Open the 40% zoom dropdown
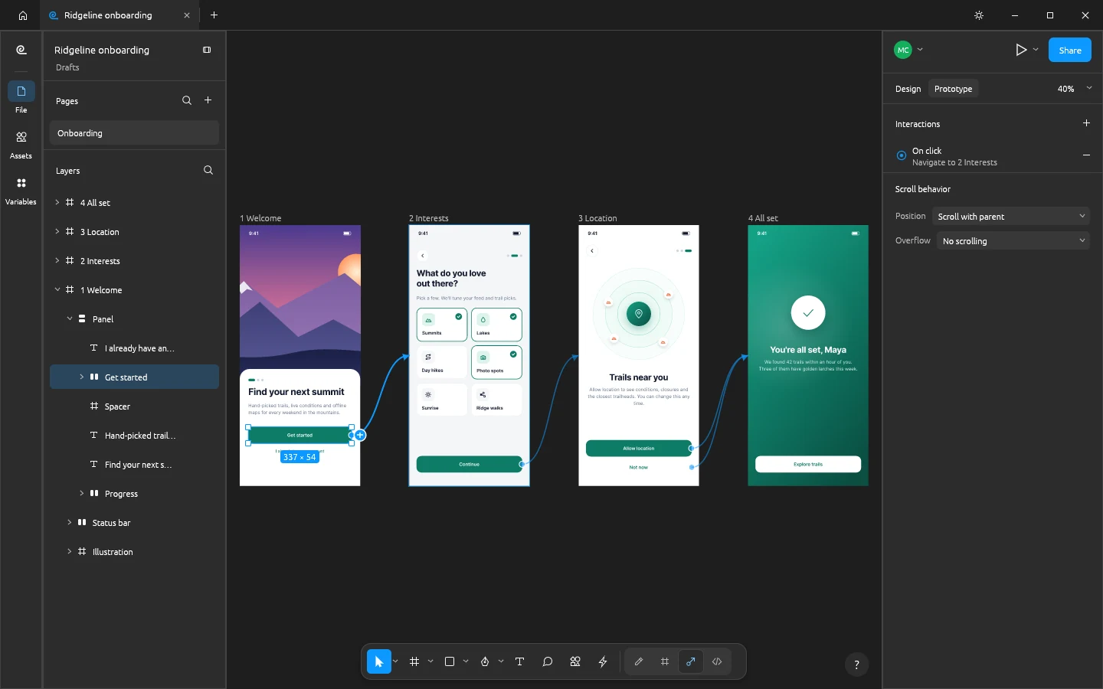Image resolution: width=1103 pixels, height=689 pixels. point(1074,89)
